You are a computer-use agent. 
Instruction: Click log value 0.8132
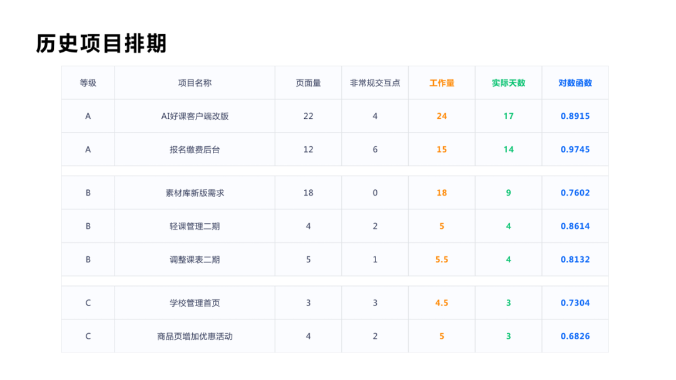576,259
